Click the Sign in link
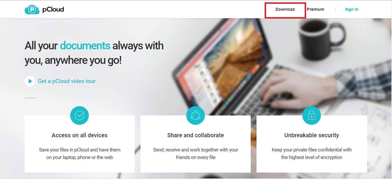 click(351, 9)
